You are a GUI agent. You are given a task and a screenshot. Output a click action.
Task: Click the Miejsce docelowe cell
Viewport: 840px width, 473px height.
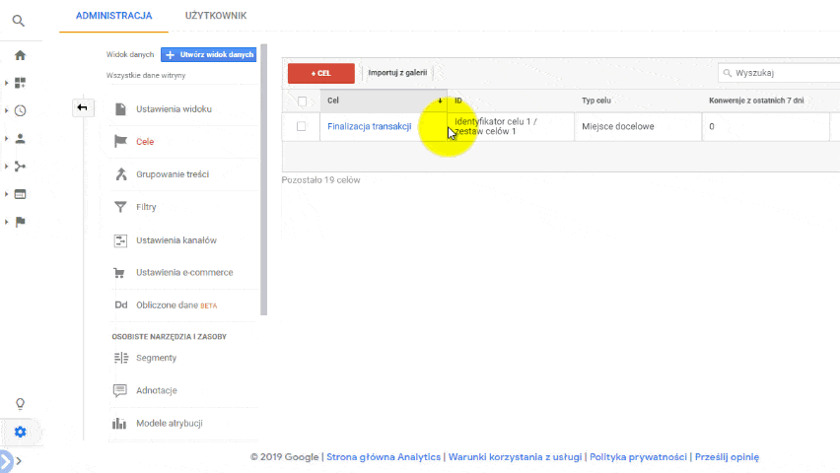coord(638,127)
